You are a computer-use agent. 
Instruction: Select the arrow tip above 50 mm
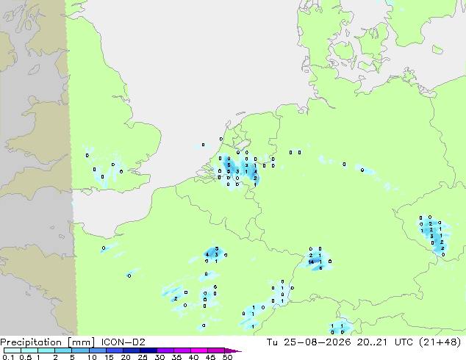[233, 350]
